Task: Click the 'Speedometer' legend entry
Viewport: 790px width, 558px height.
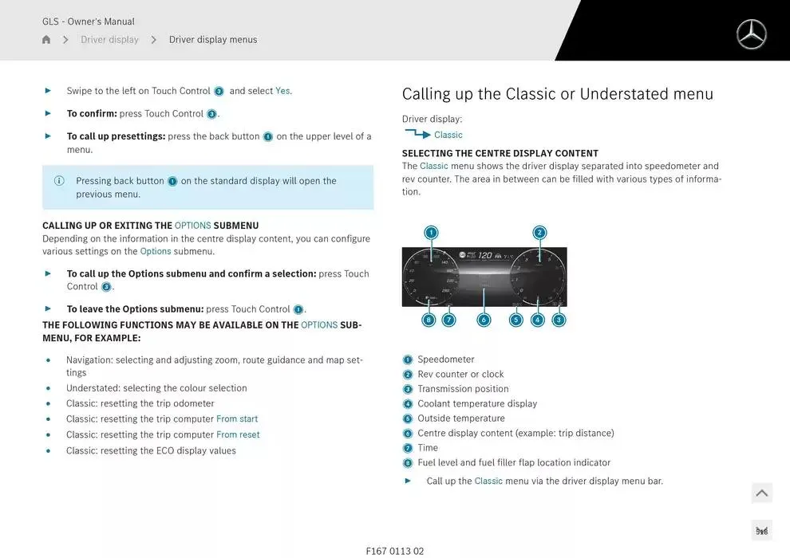Action: [x=446, y=360]
